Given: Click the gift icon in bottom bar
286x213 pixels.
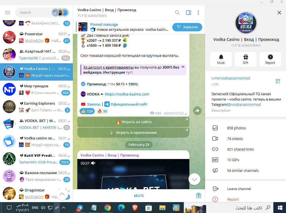Looking at the screenshot, I should pyautogui.click(x=198, y=196).
